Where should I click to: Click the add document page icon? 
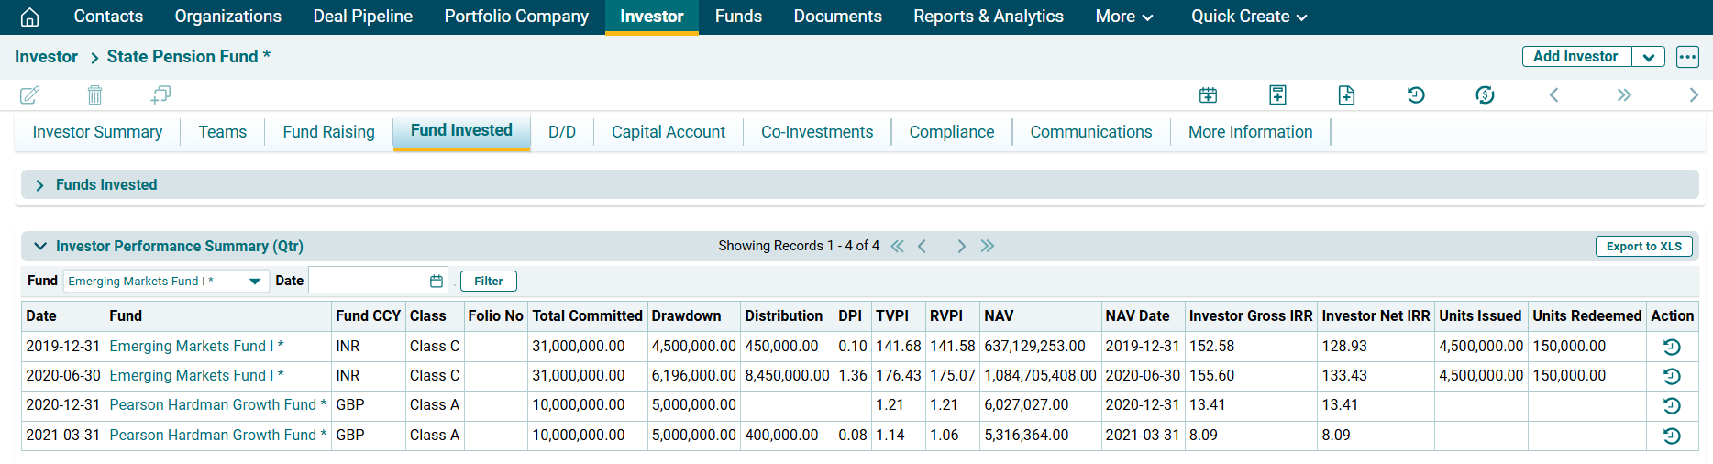(1346, 95)
